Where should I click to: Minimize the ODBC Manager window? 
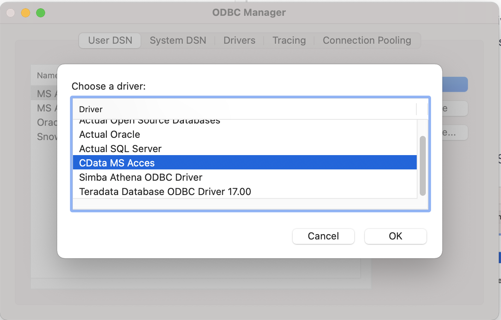pyautogui.click(x=26, y=13)
